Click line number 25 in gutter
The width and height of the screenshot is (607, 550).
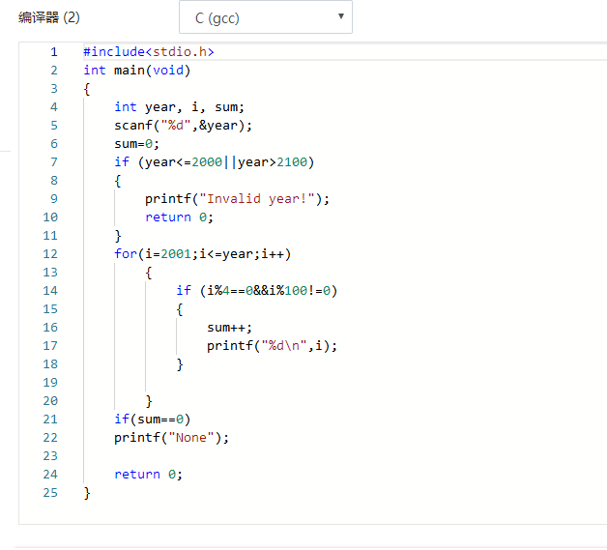[x=50, y=493]
